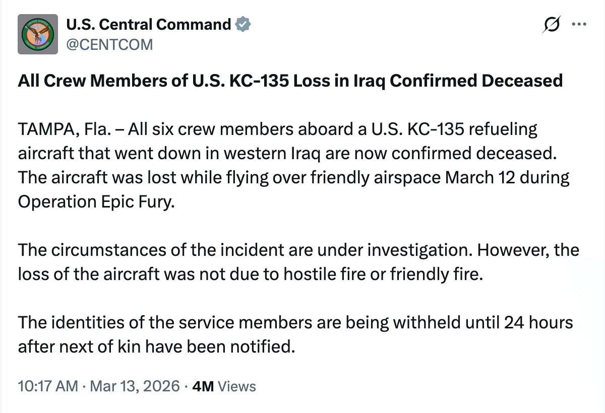Select the bold headline about KC-135 loss
The image size is (605, 413).
pos(290,80)
